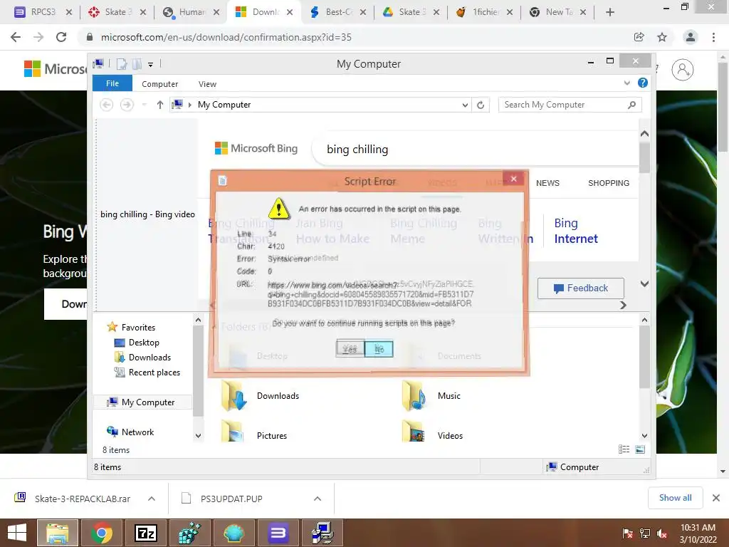Select the Pictures folder icon
Viewport: 729px width, 547px height.
click(x=233, y=431)
